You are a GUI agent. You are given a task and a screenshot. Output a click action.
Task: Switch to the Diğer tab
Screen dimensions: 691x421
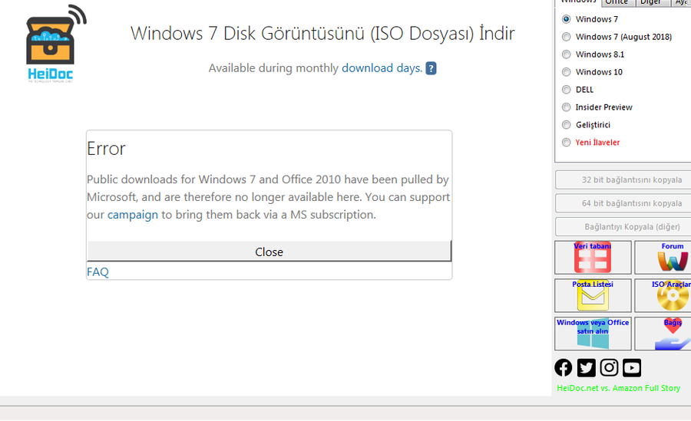652,2
